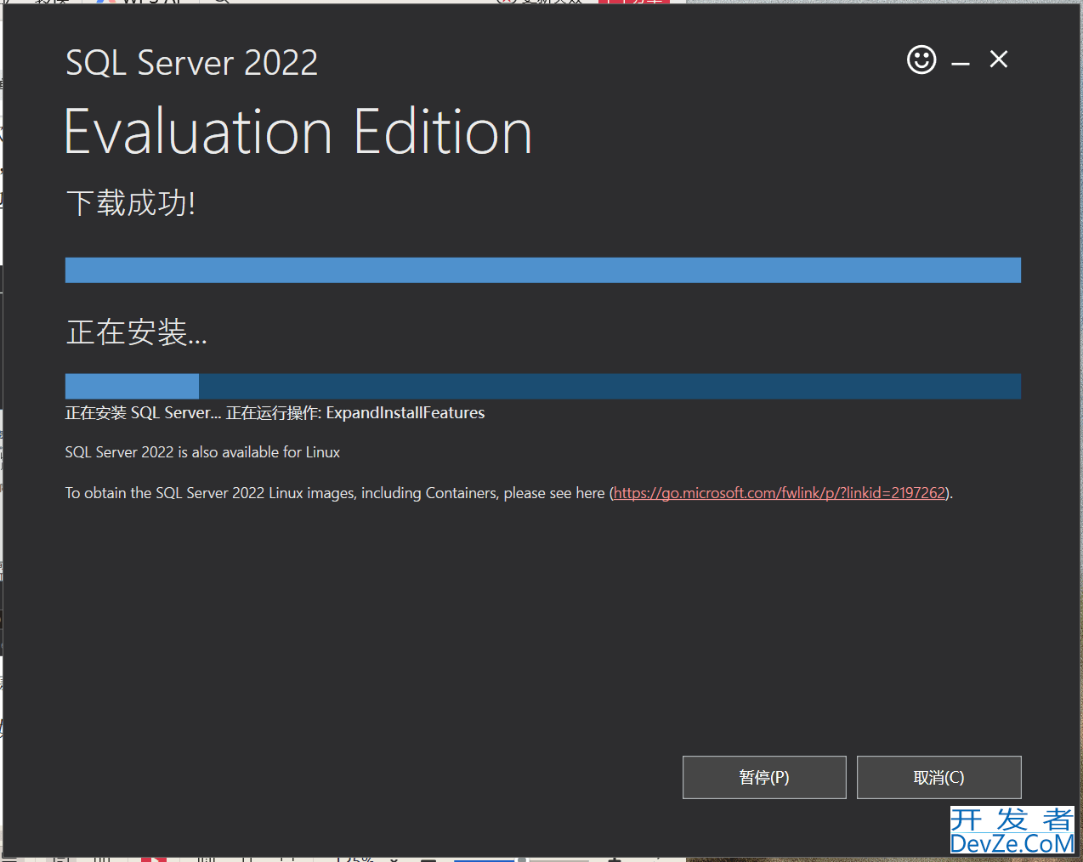This screenshot has width=1083, height=862.
Task: Click the Evaluation Edition title
Action: pyautogui.click(x=298, y=132)
